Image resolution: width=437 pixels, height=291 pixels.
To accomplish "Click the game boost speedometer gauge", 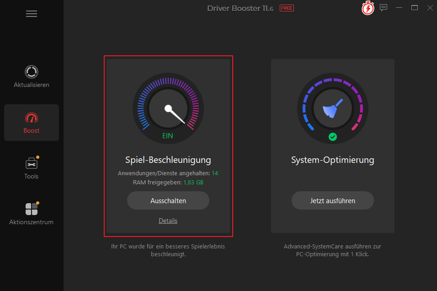I will tap(168, 108).
